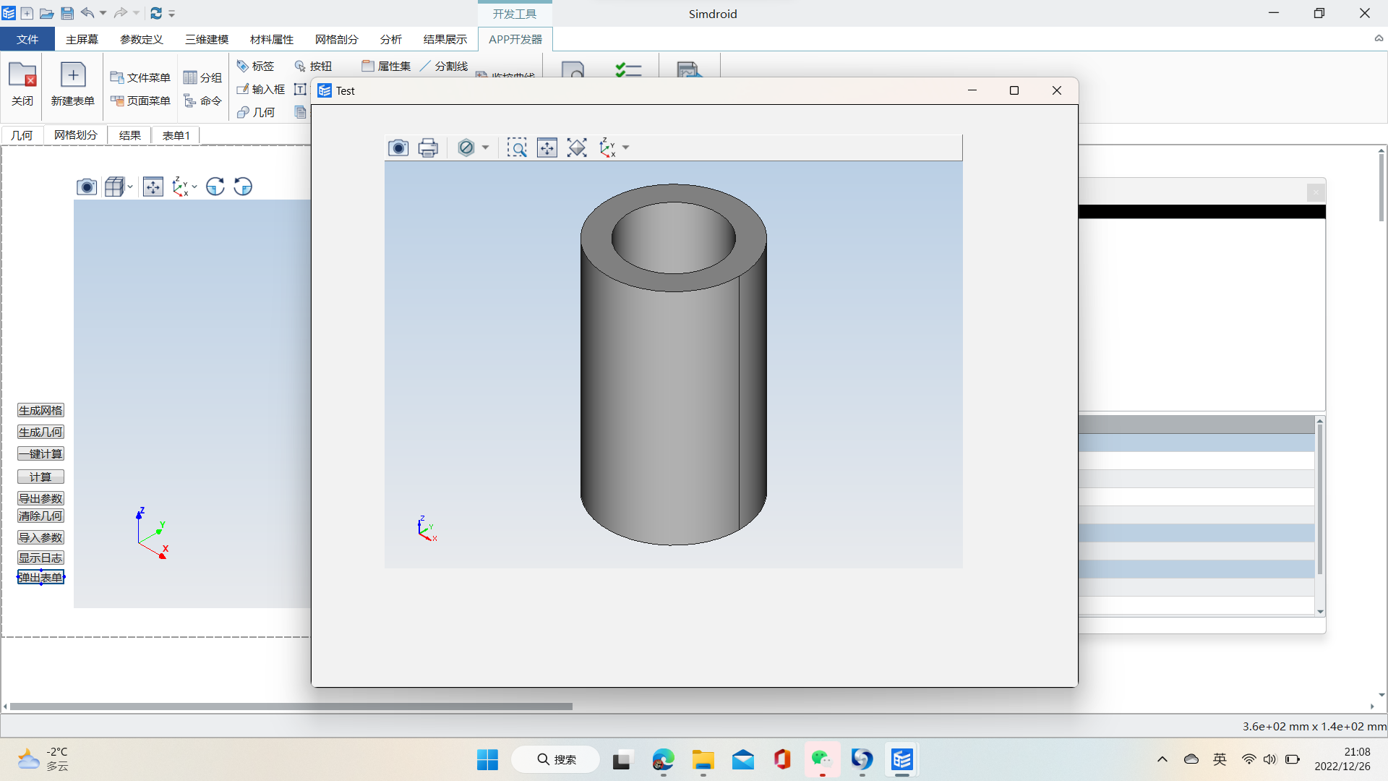1388x781 pixels.
Task: Collapse the ribbon with the chevron
Action: (x=1379, y=39)
